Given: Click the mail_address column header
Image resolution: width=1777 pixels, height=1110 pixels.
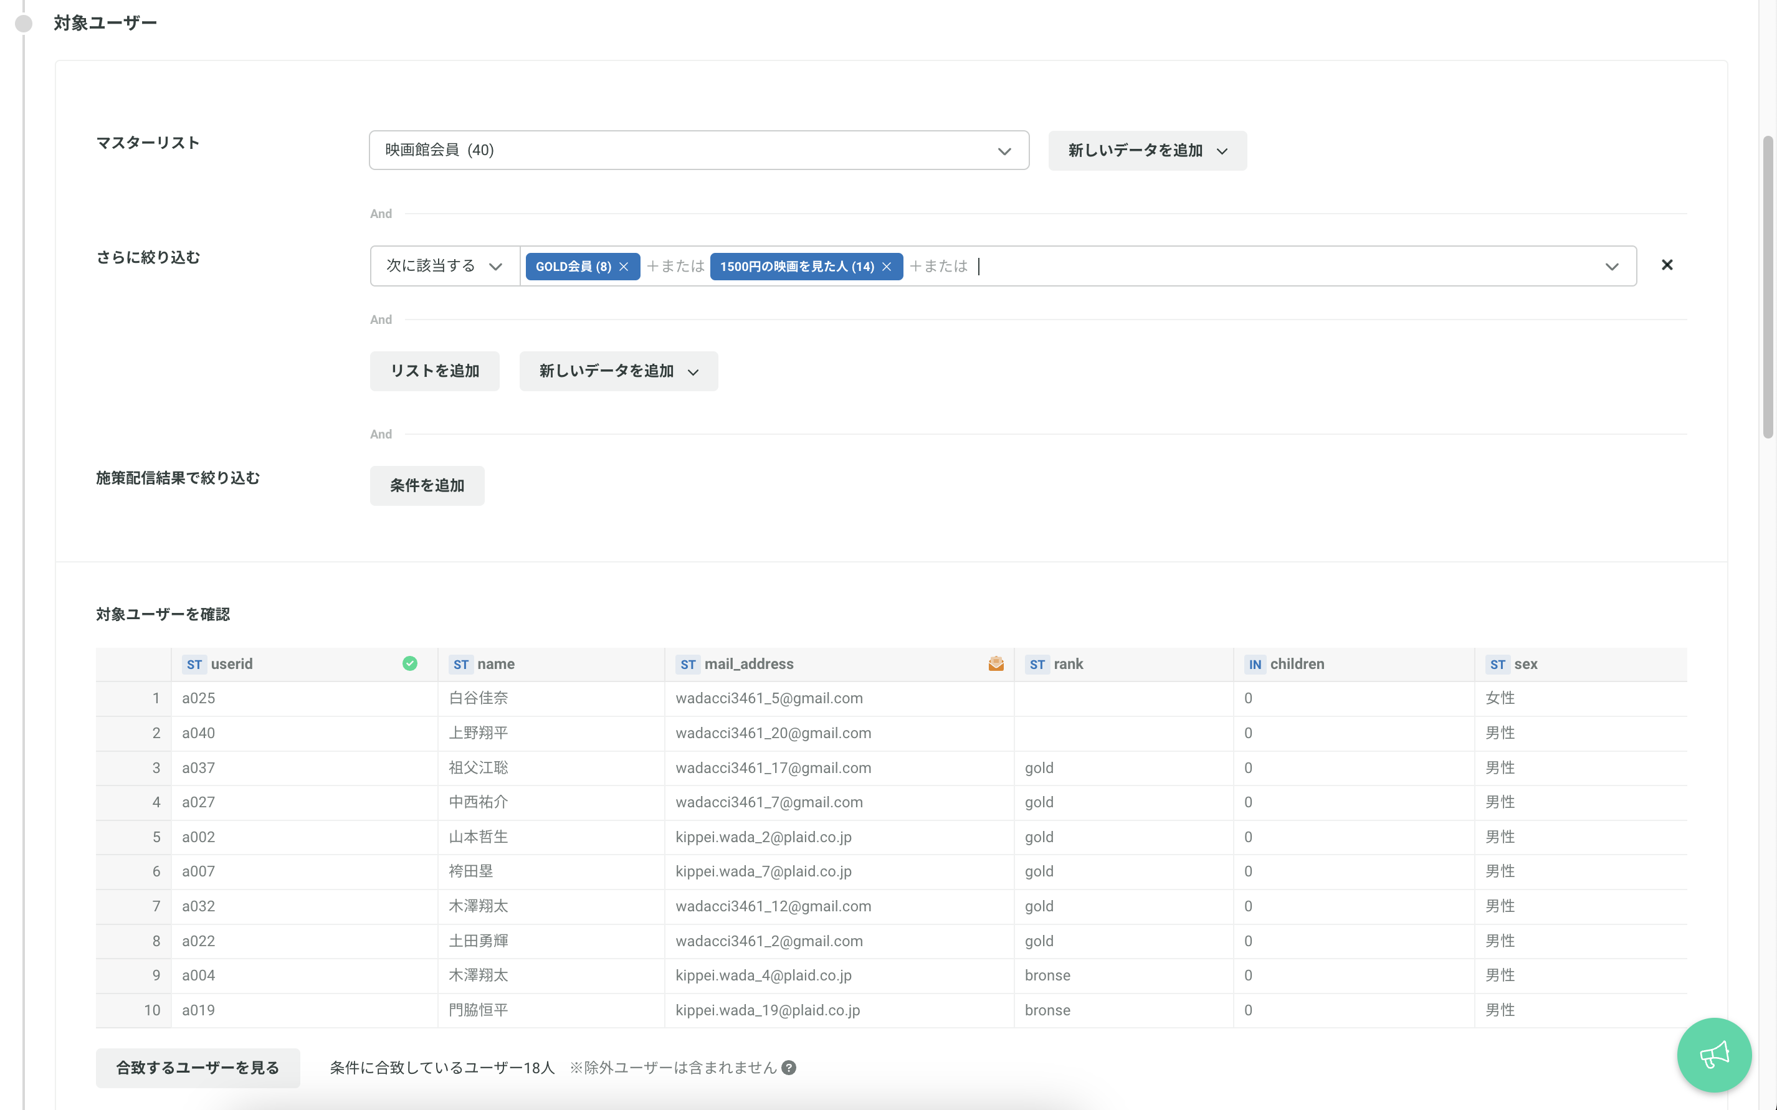Looking at the screenshot, I should tap(839, 665).
